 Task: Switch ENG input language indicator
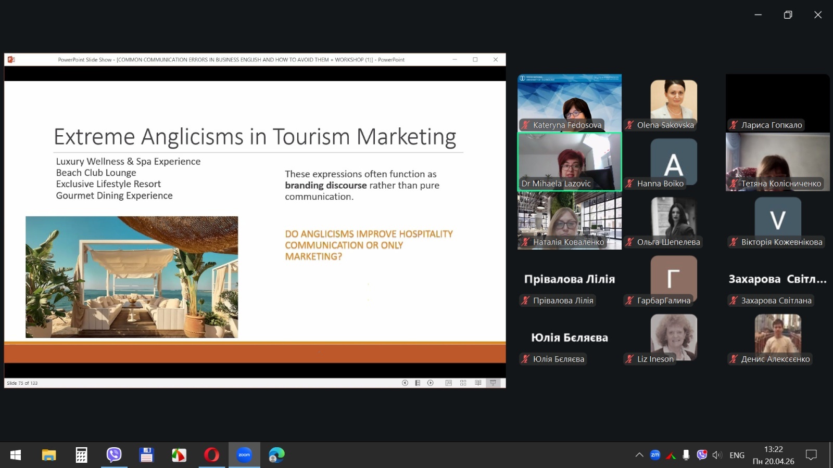coord(737,455)
